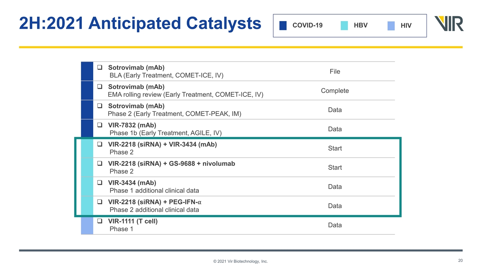Image resolution: width=481 pixels, height=270 pixels.
Task: Click the COVID-19 dark blue legend swatch
Action: click(x=283, y=25)
